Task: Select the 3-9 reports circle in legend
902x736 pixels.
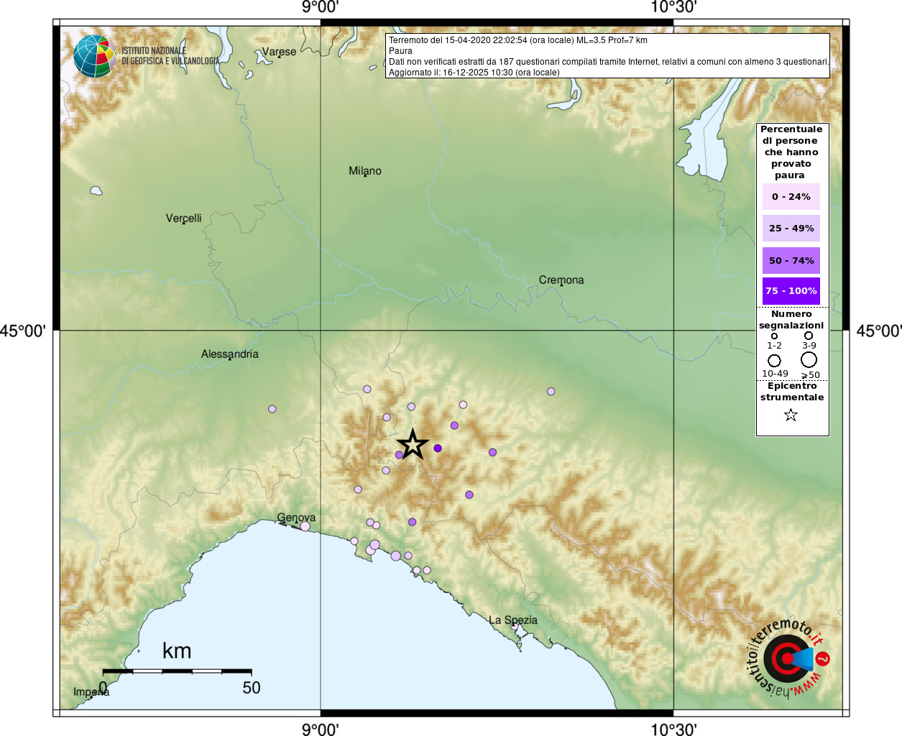Action: pos(809,336)
